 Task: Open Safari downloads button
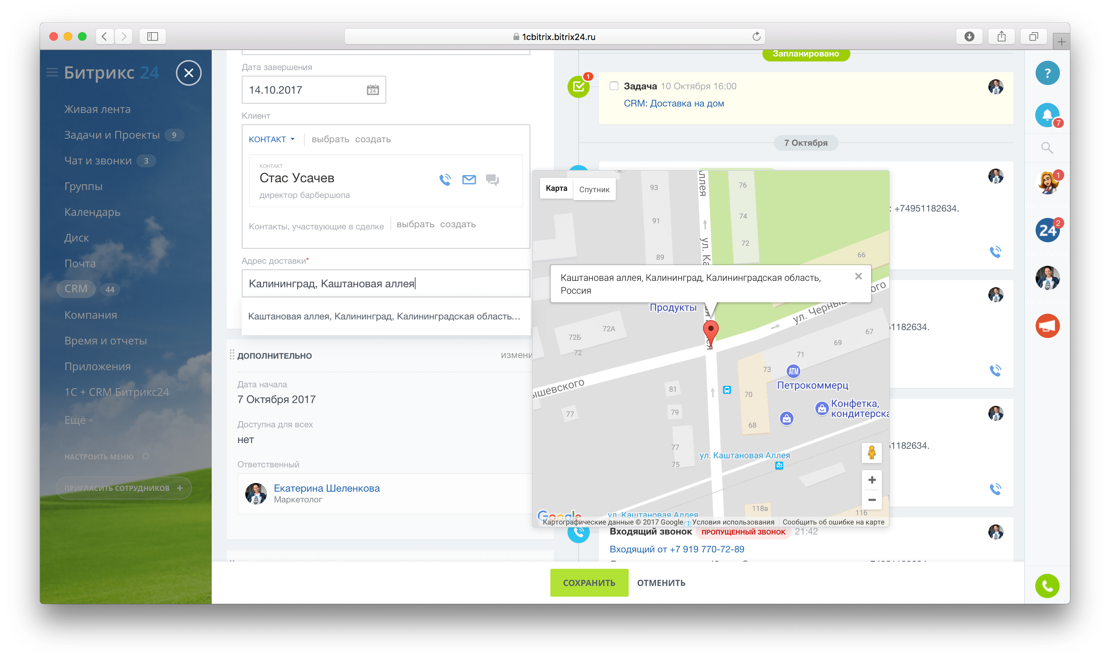pos(969,36)
